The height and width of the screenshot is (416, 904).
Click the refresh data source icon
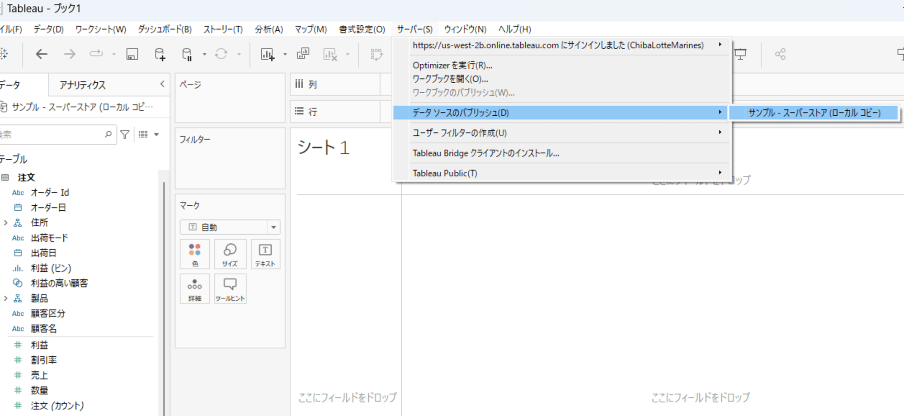(221, 54)
